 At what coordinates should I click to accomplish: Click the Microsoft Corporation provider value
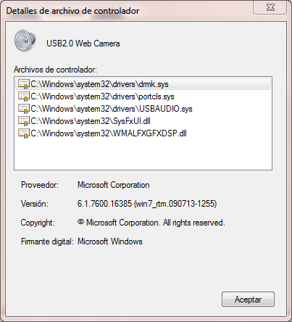114,185
